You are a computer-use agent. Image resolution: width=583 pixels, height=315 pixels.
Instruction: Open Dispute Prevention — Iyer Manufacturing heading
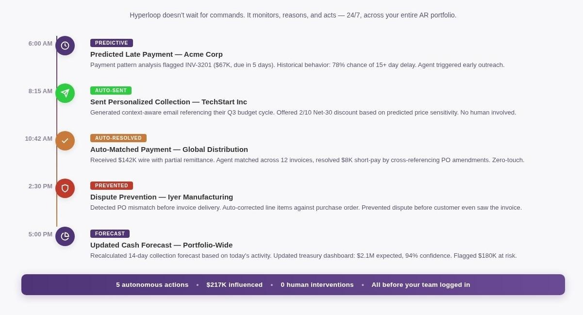click(x=162, y=197)
